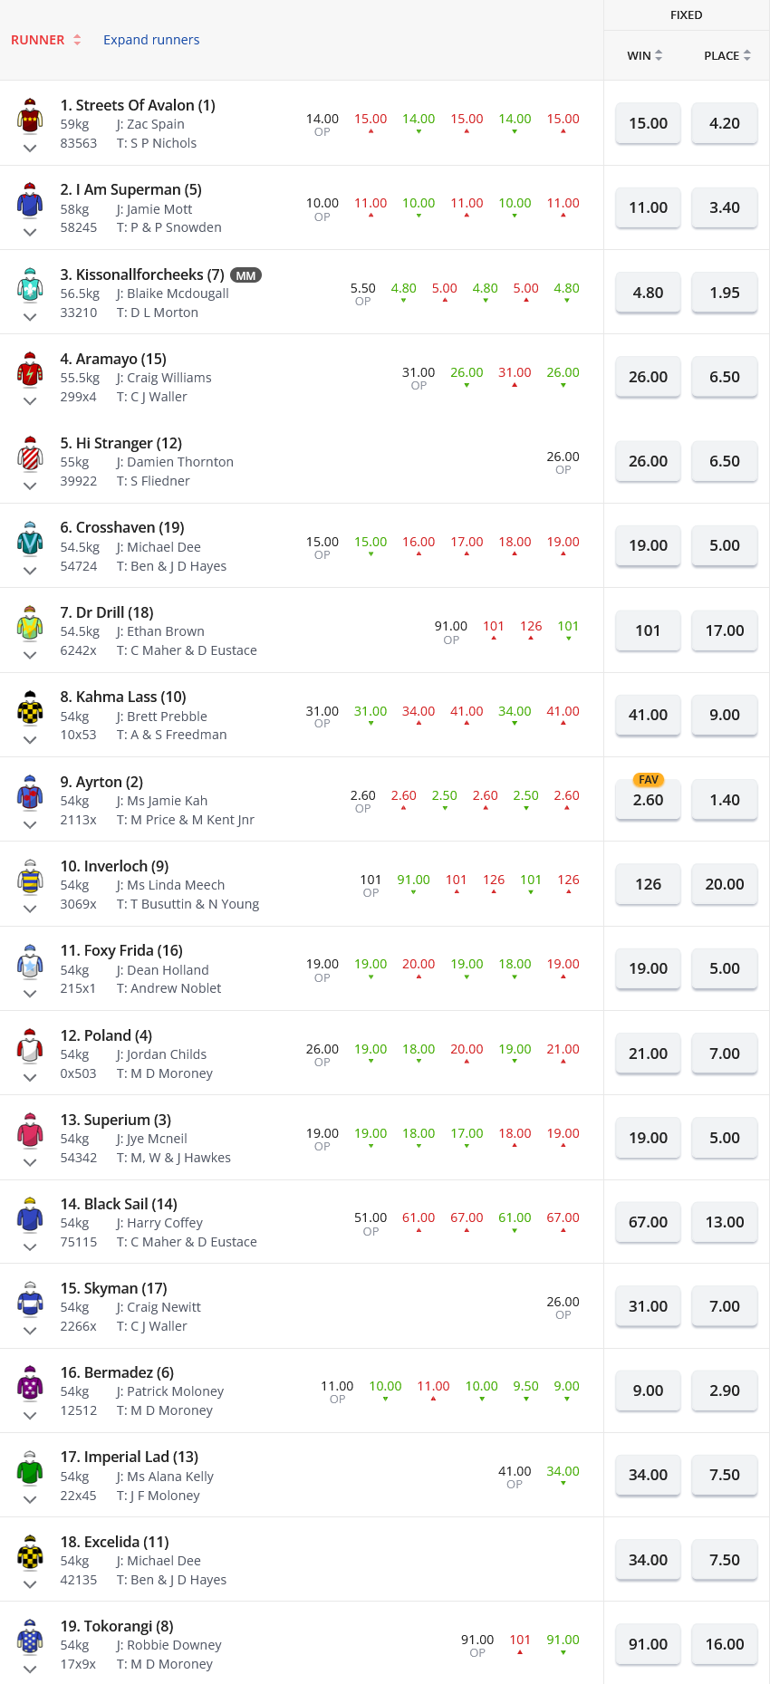The height and width of the screenshot is (1684, 770).
Task: Expand the Bermadez runner details chevron
Action: [30, 1415]
